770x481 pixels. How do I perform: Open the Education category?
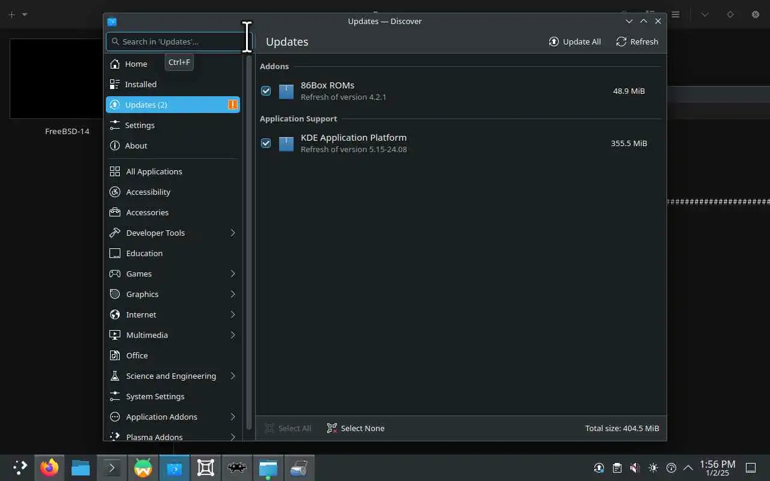pos(173,253)
